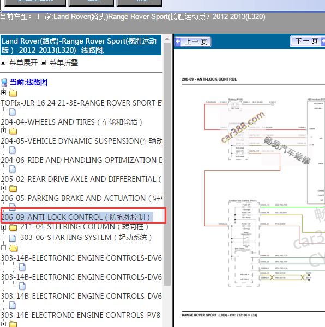Expand the TOPIx-JLR folder node

[3, 92]
